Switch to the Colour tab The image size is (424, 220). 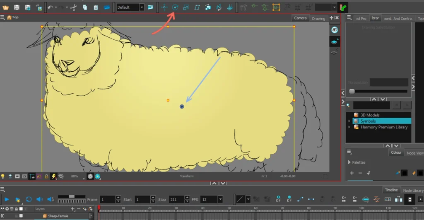[396, 152]
